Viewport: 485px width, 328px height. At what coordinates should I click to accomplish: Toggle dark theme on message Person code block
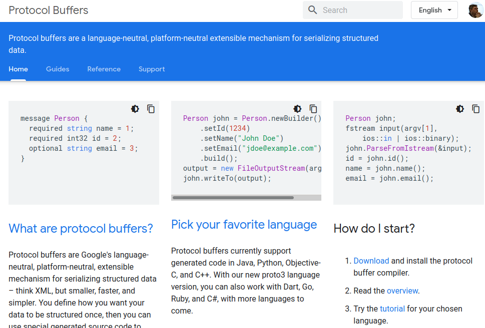click(x=135, y=109)
